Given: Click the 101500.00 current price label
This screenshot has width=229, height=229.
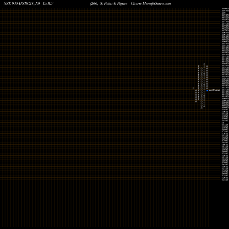Looking at the screenshot, I should click(x=214, y=90).
